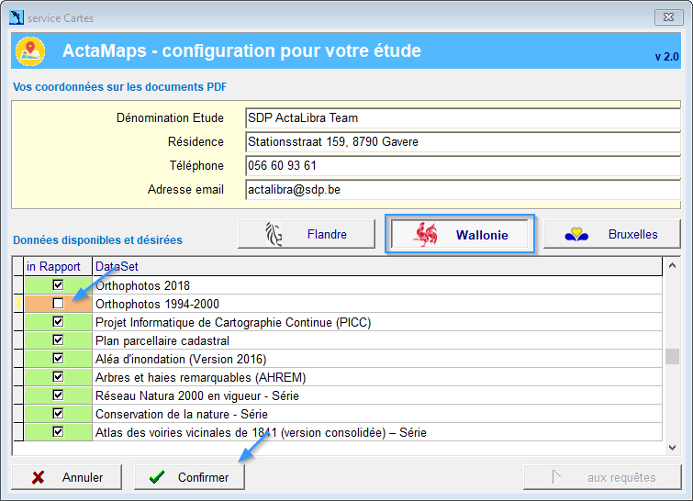Click the Résidence input field
Viewport: 693px width, 501px height.
click(463, 142)
